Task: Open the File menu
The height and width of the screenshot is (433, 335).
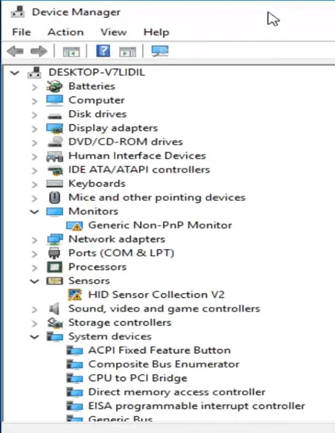Action: pyautogui.click(x=22, y=32)
